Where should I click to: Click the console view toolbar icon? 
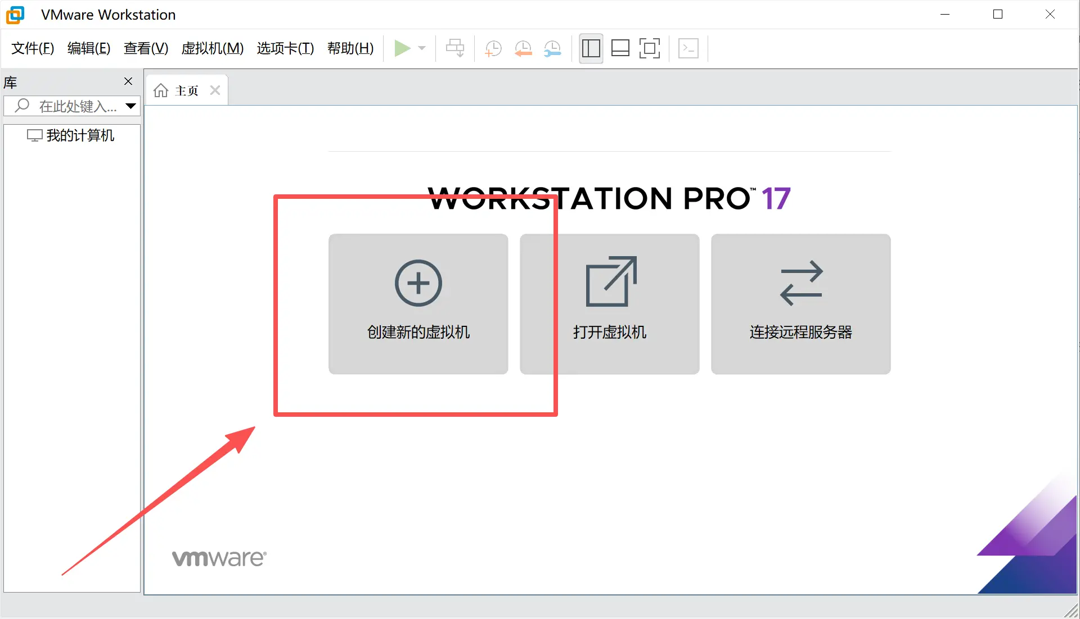tap(688, 48)
